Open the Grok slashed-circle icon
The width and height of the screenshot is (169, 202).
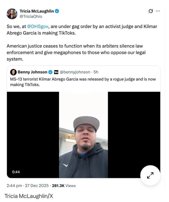[150, 11]
